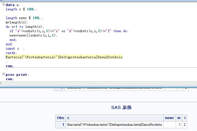Click the 'c' column header in output
The image size is (197, 131).
point(68,118)
